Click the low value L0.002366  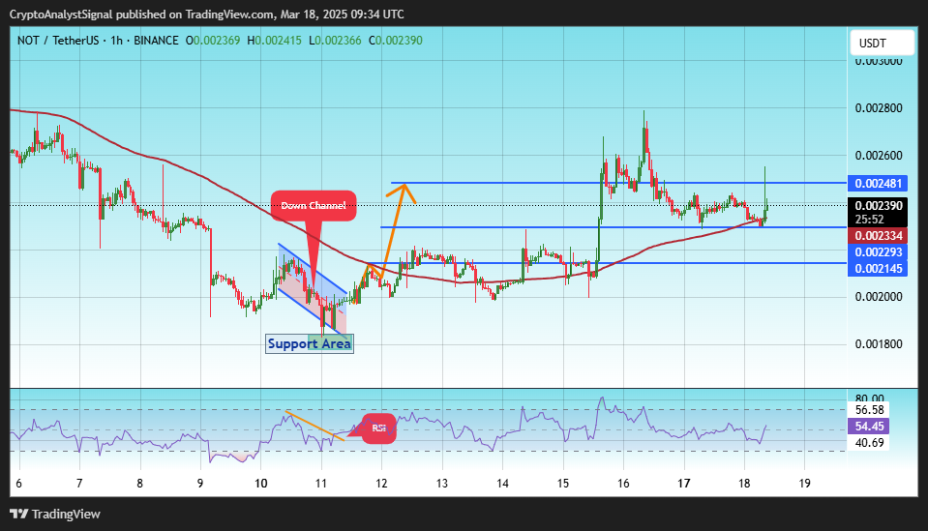click(x=335, y=41)
